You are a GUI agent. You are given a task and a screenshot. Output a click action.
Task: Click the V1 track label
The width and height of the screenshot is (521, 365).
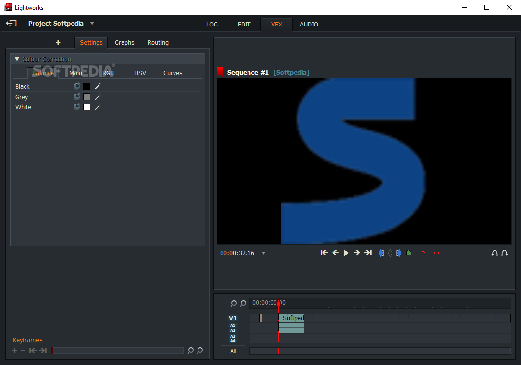(x=233, y=318)
